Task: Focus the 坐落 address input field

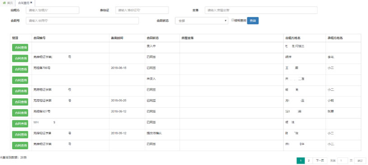Action: pos(261,10)
